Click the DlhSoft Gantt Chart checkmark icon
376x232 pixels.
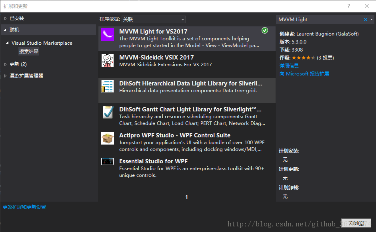point(108,112)
